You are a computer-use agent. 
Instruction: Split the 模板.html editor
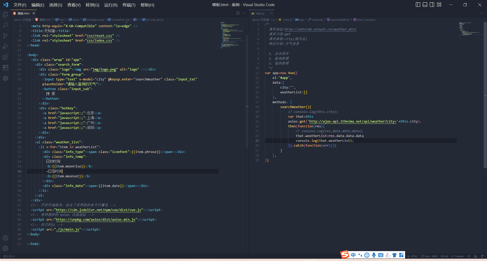pyautogui.click(x=237, y=13)
